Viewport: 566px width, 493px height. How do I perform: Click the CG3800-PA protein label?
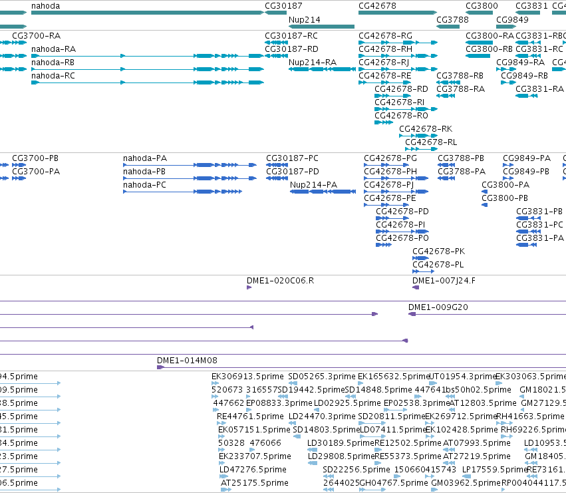[505, 185]
